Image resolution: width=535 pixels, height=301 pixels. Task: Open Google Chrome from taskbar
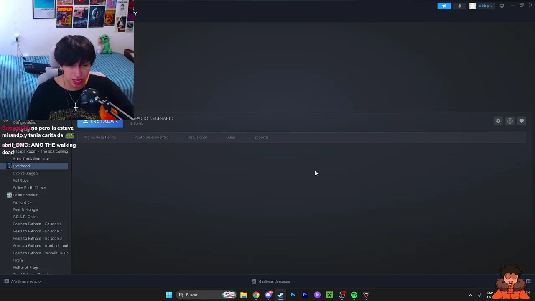click(x=256, y=295)
